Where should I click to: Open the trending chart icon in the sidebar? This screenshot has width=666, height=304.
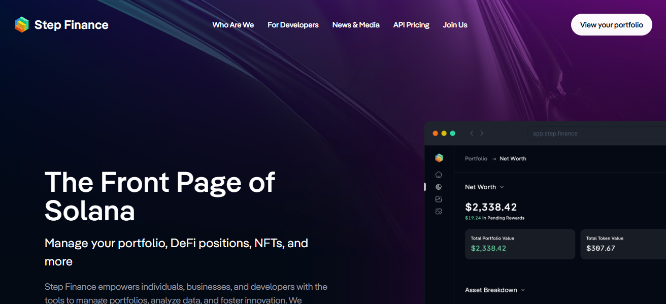click(x=439, y=199)
